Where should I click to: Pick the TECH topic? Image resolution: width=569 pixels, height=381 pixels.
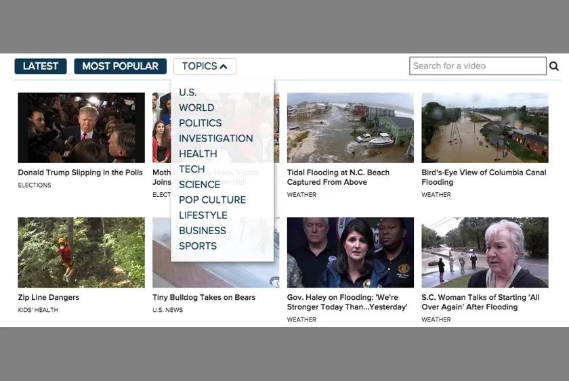(x=192, y=169)
